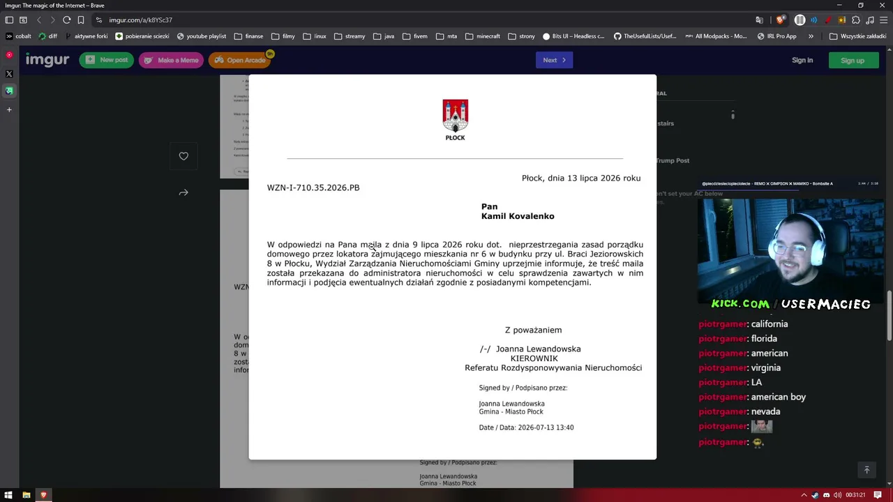893x502 pixels.
Task: Open the pobieranie sciezki bookmark
Action: (142, 36)
